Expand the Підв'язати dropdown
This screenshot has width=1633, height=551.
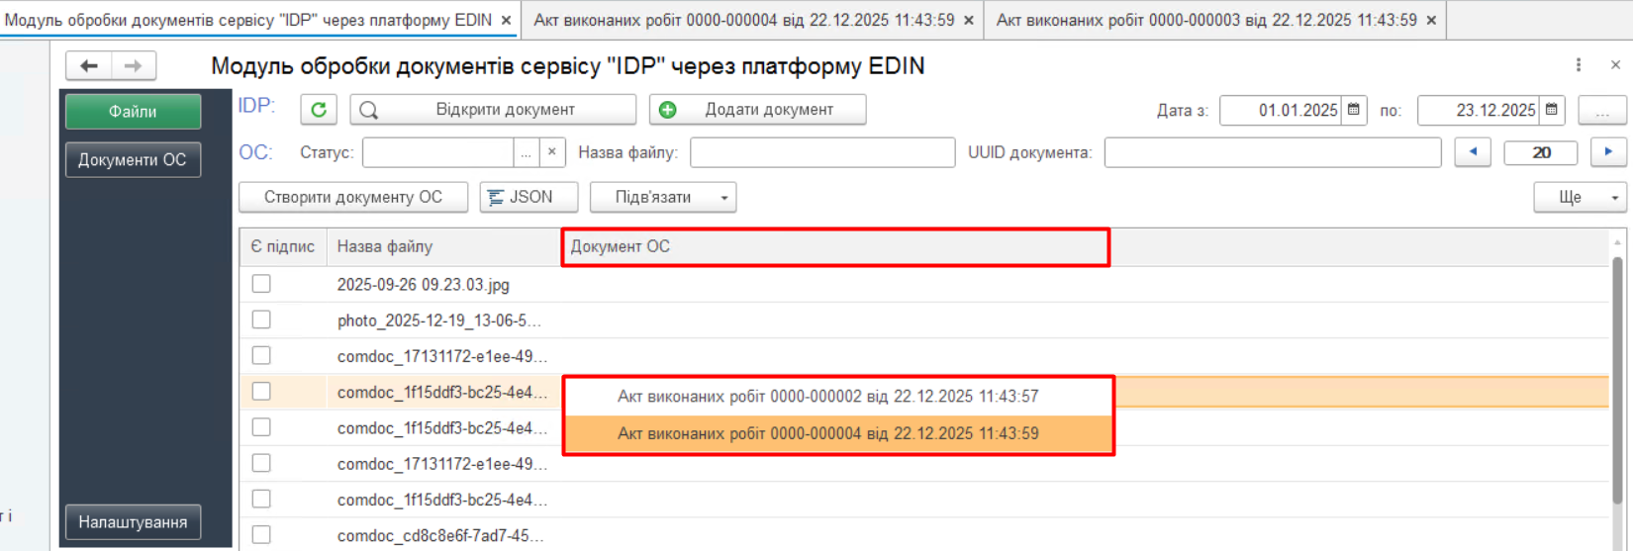(x=723, y=198)
